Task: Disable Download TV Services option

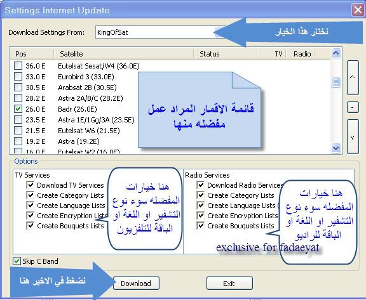Action: pyautogui.click(x=30, y=185)
